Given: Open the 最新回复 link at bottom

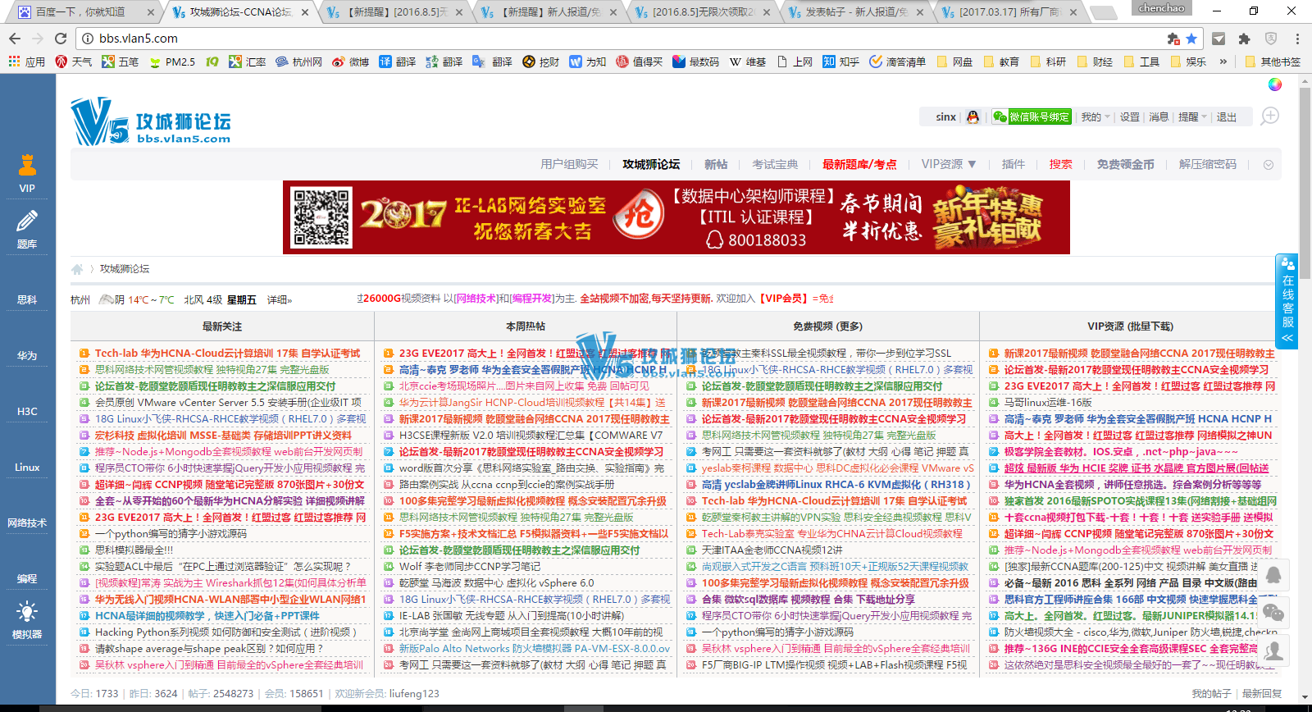Looking at the screenshot, I should pyautogui.click(x=1261, y=693).
